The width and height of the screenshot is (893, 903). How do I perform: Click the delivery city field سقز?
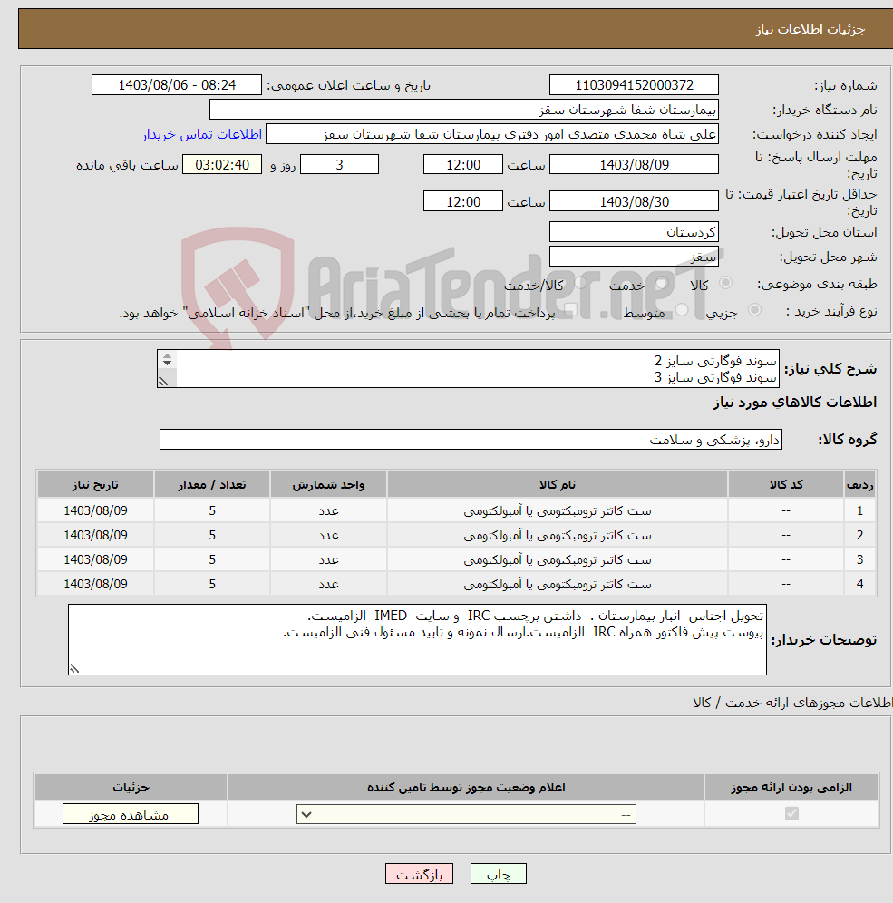tap(634, 257)
